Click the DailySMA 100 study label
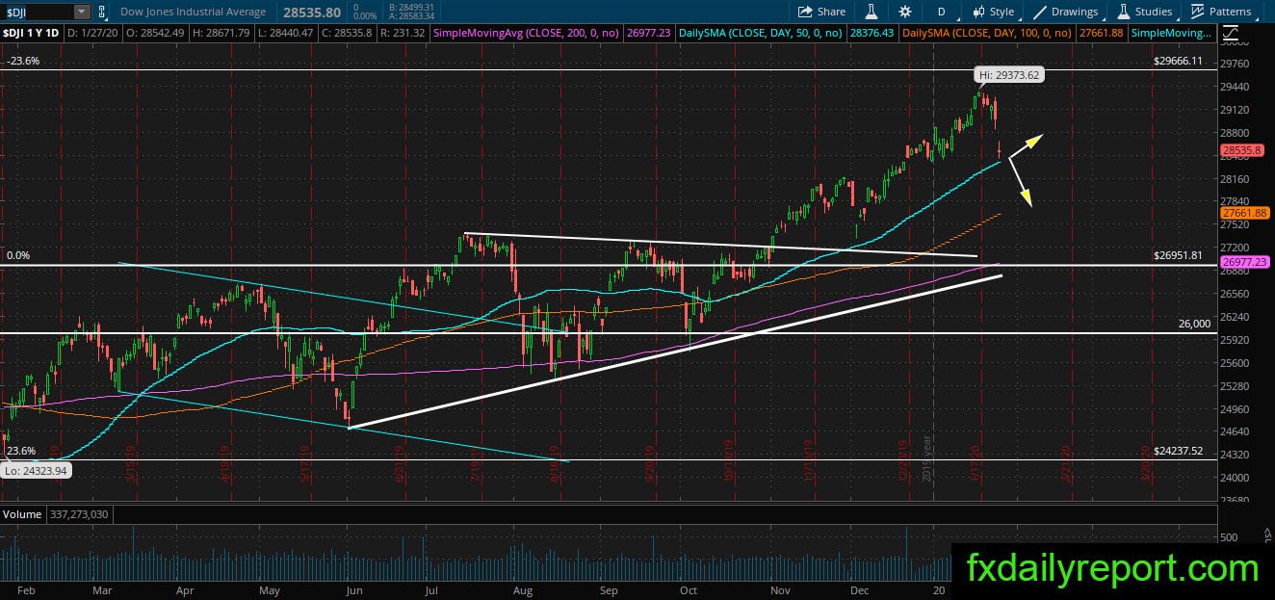This screenshot has height=600, width=1275. coord(987,33)
